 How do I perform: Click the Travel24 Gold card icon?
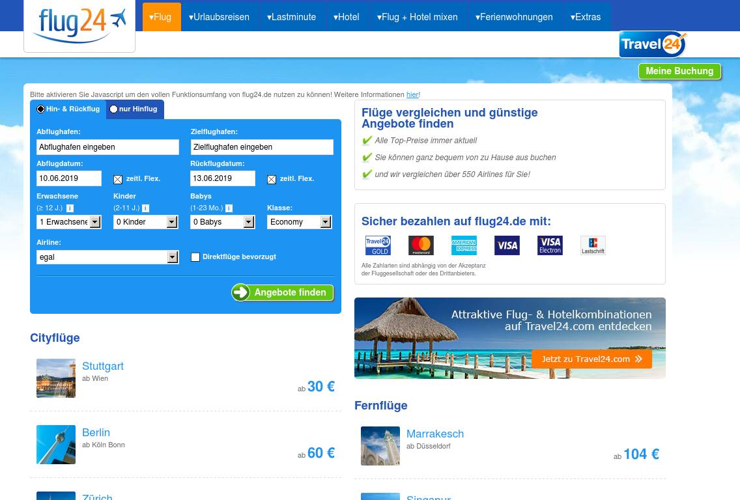click(378, 245)
